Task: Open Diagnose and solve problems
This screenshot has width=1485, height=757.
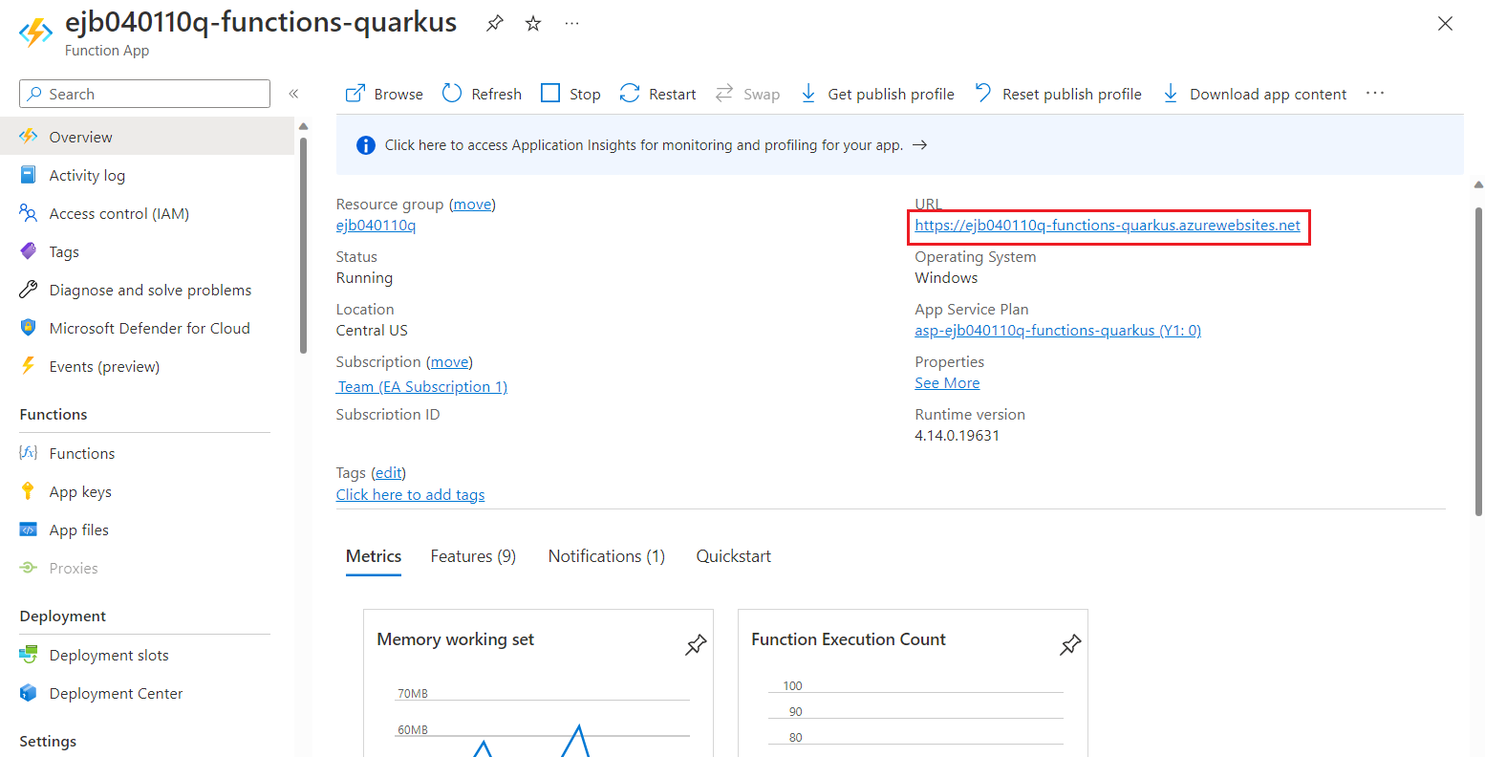Action: (149, 289)
